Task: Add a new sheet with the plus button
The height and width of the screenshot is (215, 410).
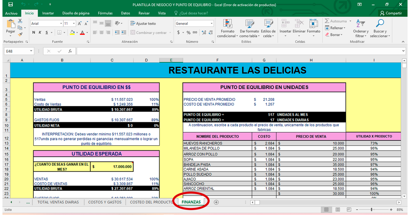Action: tap(216, 202)
